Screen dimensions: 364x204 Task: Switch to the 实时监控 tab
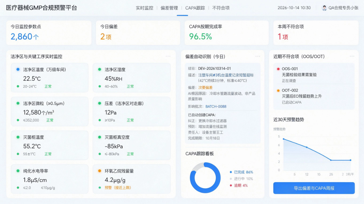[144, 8]
